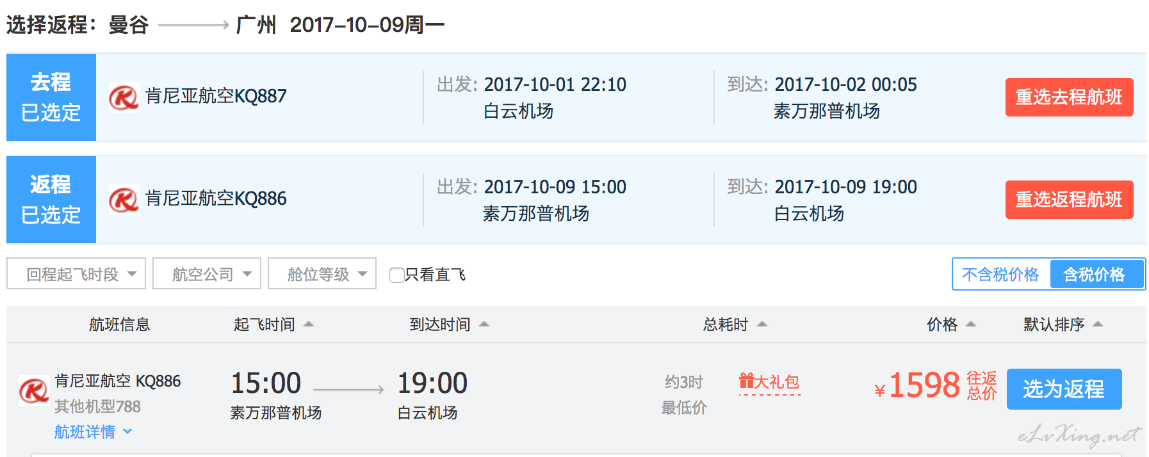Click airline logo in the results list row
The image size is (1149, 457).
34,390
